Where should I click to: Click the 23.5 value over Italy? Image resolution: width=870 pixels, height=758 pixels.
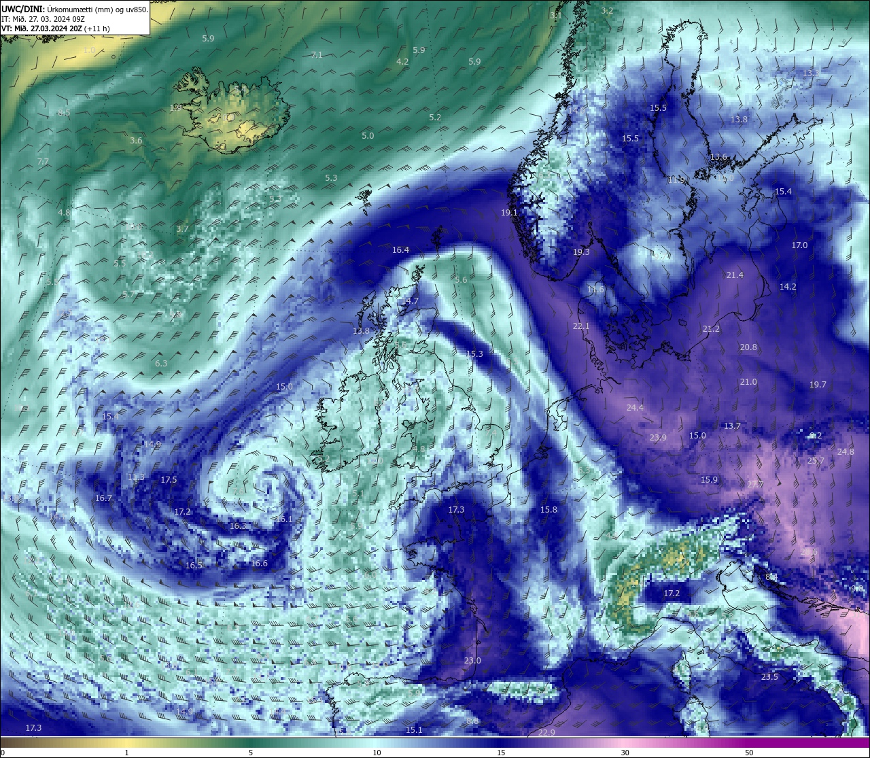[x=769, y=677]
